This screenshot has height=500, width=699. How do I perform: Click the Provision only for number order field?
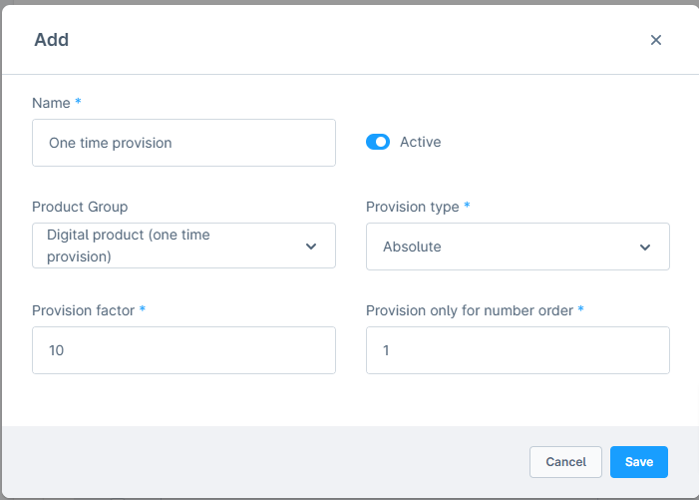[x=518, y=350]
